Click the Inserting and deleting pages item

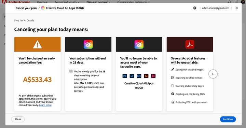190,86
